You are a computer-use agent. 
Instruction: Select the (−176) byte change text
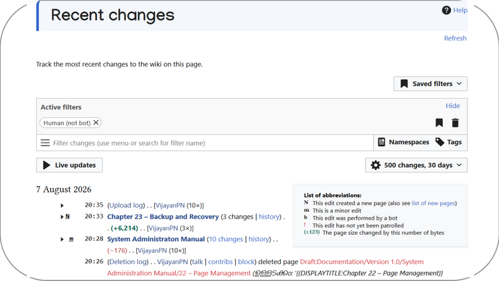coord(117,250)
